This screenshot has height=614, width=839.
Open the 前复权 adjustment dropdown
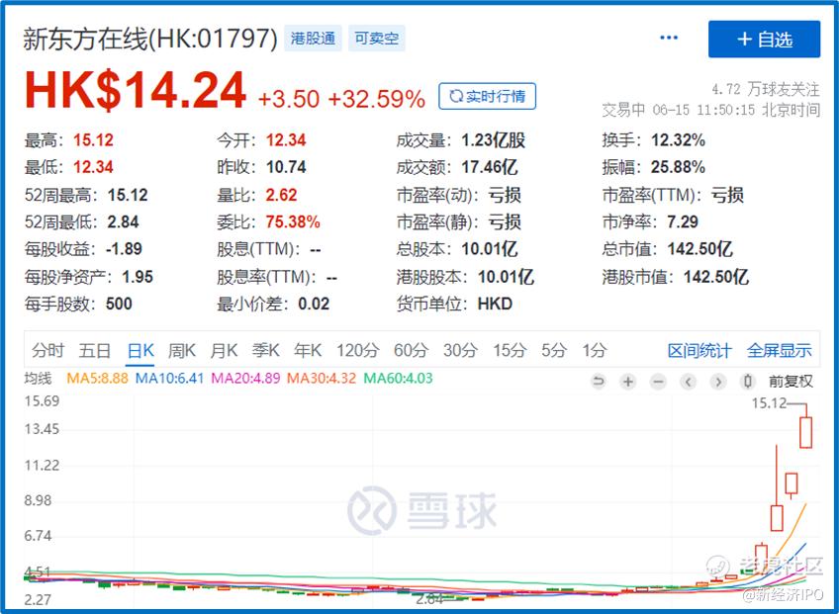pyautogui.click(x=791, y=382)
